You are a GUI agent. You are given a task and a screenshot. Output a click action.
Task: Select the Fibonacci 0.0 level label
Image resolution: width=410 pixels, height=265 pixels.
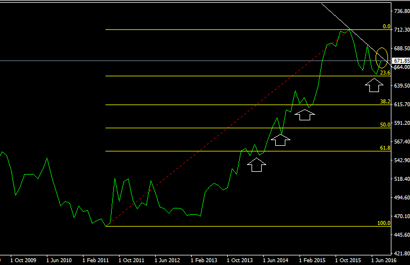coord(386,27)
